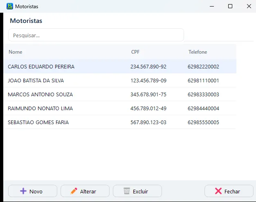Select the SEBASTIAO GOMES FARIA row
Viewport: 256px width, 202px height.
(x=120, y=122)
